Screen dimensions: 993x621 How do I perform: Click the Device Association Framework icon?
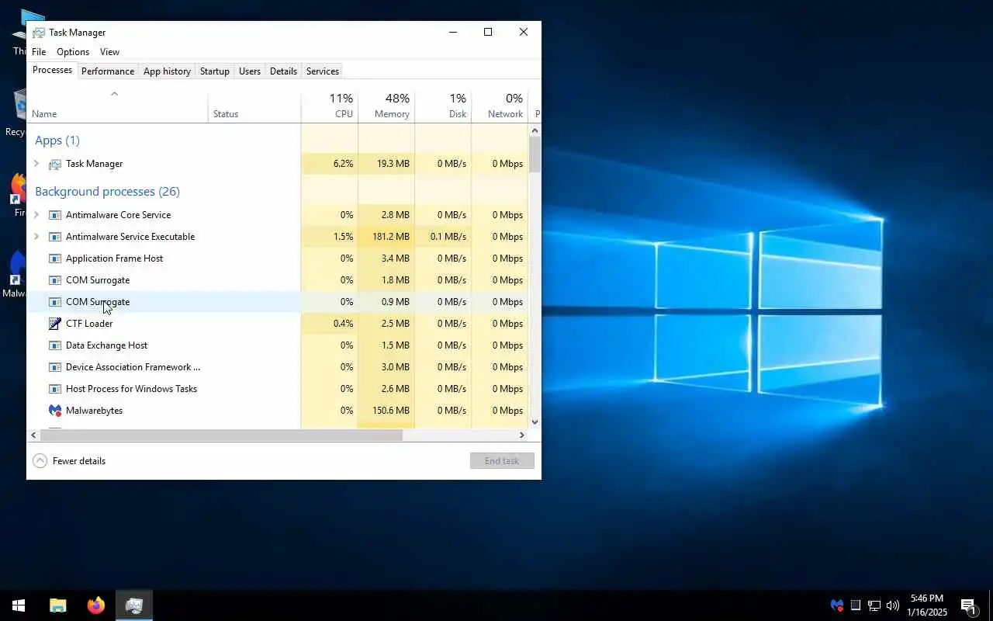coord(55,367)
